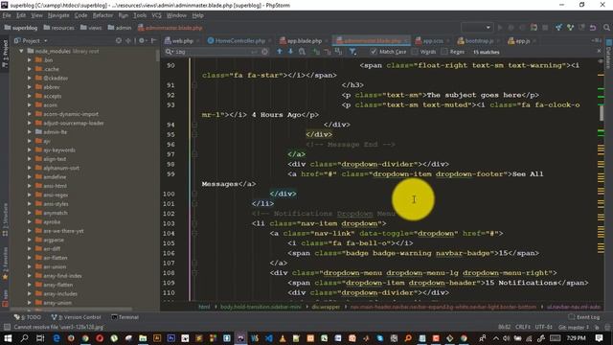Switch to the bootstrap.js tab
The width and height of the screenshot is (613, 345).
pyautogui.click(x=479, y=40)
